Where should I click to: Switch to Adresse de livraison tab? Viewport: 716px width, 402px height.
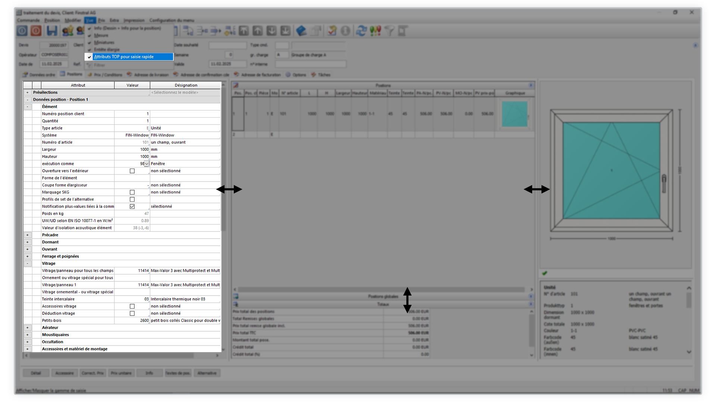click(148, 74)
